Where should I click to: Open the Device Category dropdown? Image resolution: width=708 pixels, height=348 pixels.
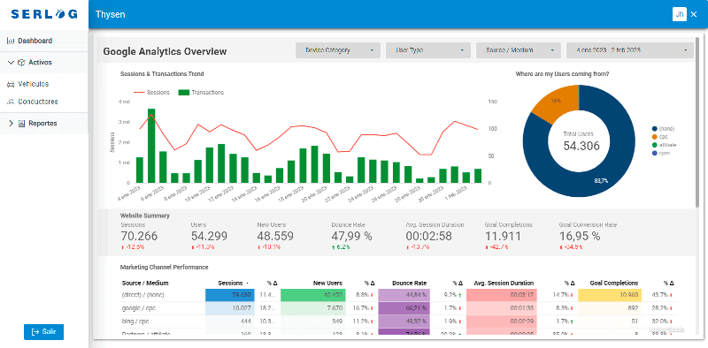(338, 50)
